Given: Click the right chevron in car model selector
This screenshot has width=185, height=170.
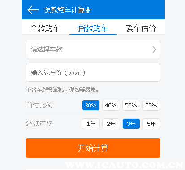Looking at the screenshot, I should (x=155, y=49).
